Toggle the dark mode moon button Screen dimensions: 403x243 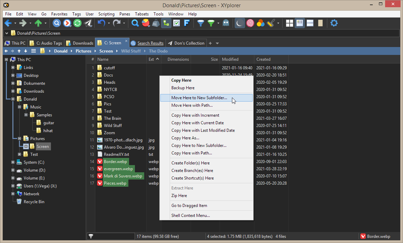(x=240, y=23)
